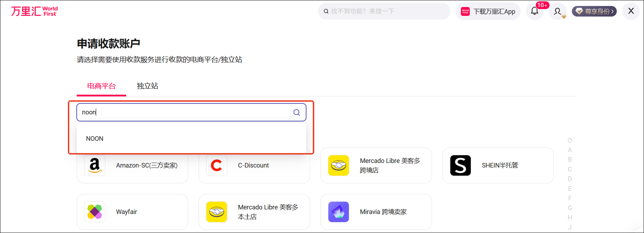Select the Miravia 跨境卖家 logo
This screenshot has width=644, height=233.
coord(338,212)
